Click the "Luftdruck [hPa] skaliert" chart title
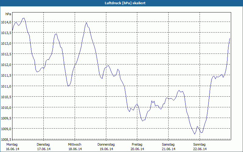This screenshot has height=152, width=243. (x=121, y=3)
